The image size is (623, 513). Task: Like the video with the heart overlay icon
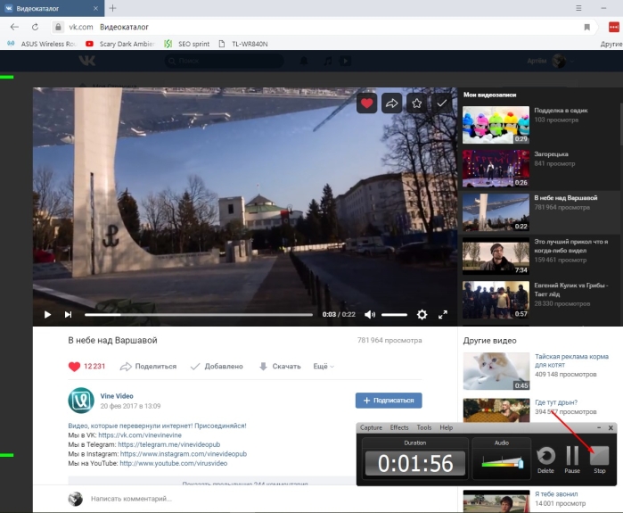[x=366, y=103]
